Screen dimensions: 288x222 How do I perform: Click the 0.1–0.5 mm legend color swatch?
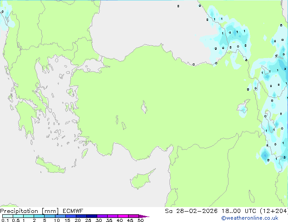click(8, 216)
